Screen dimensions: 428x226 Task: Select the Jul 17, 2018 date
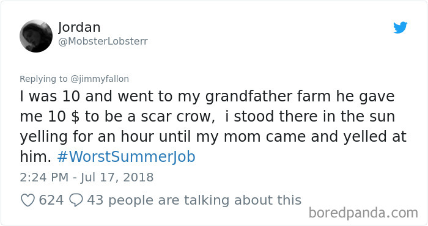tap(117, 178)
